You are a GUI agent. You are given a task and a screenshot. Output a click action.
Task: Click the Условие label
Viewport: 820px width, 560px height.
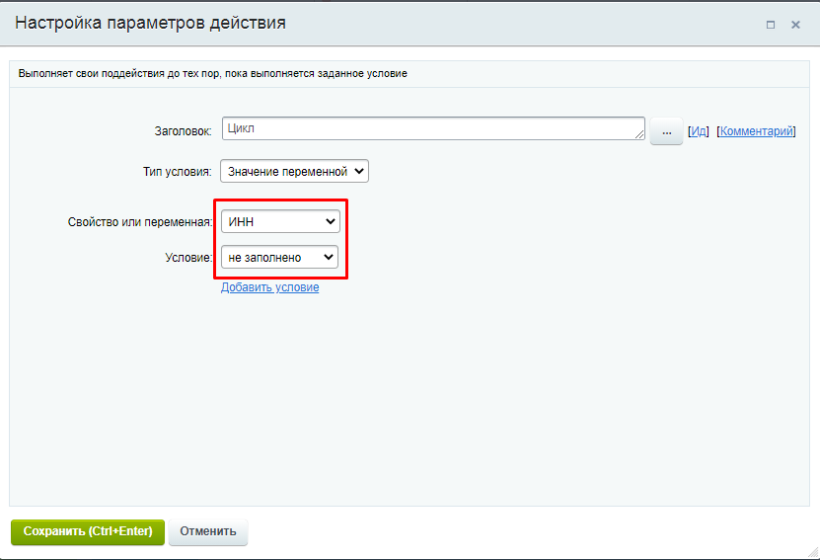tap(188, 258)
